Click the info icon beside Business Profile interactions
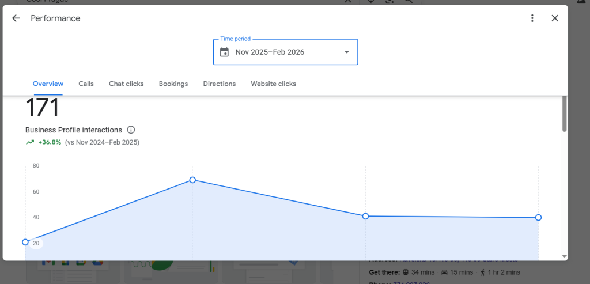 [x=131, y=130]
